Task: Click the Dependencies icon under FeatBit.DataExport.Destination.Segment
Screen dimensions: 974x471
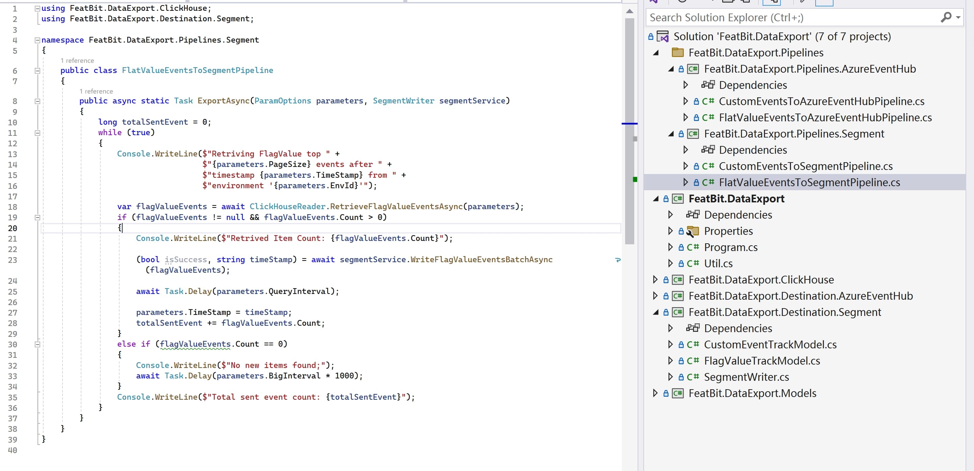Action: [x=693, y=328]
